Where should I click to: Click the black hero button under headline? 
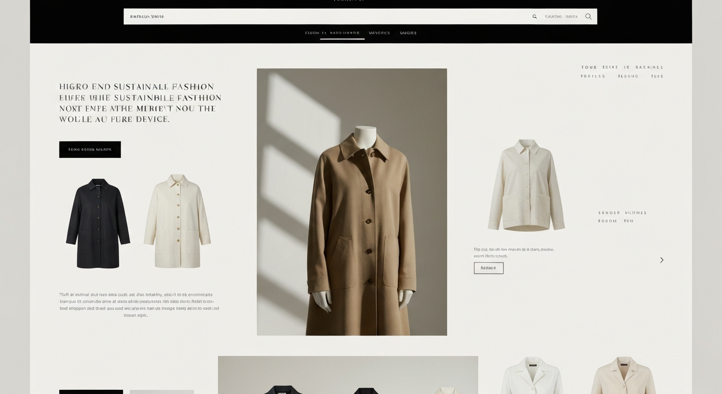90,149
